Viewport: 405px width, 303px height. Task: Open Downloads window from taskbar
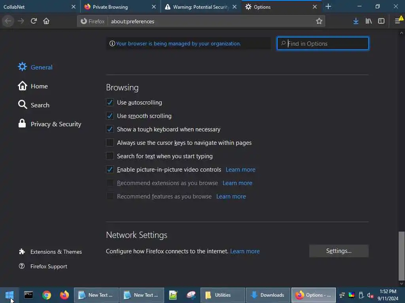(x=268, y=295)
